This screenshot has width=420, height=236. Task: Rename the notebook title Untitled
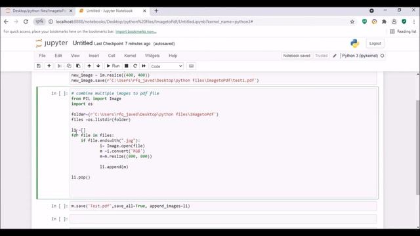(83, 43)
